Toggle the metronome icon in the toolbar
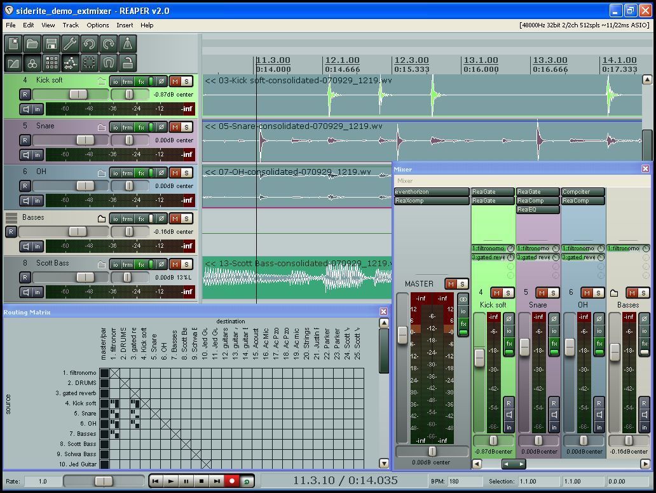The height and width of the screenshot is (493, 656). [x=128, y=44]
